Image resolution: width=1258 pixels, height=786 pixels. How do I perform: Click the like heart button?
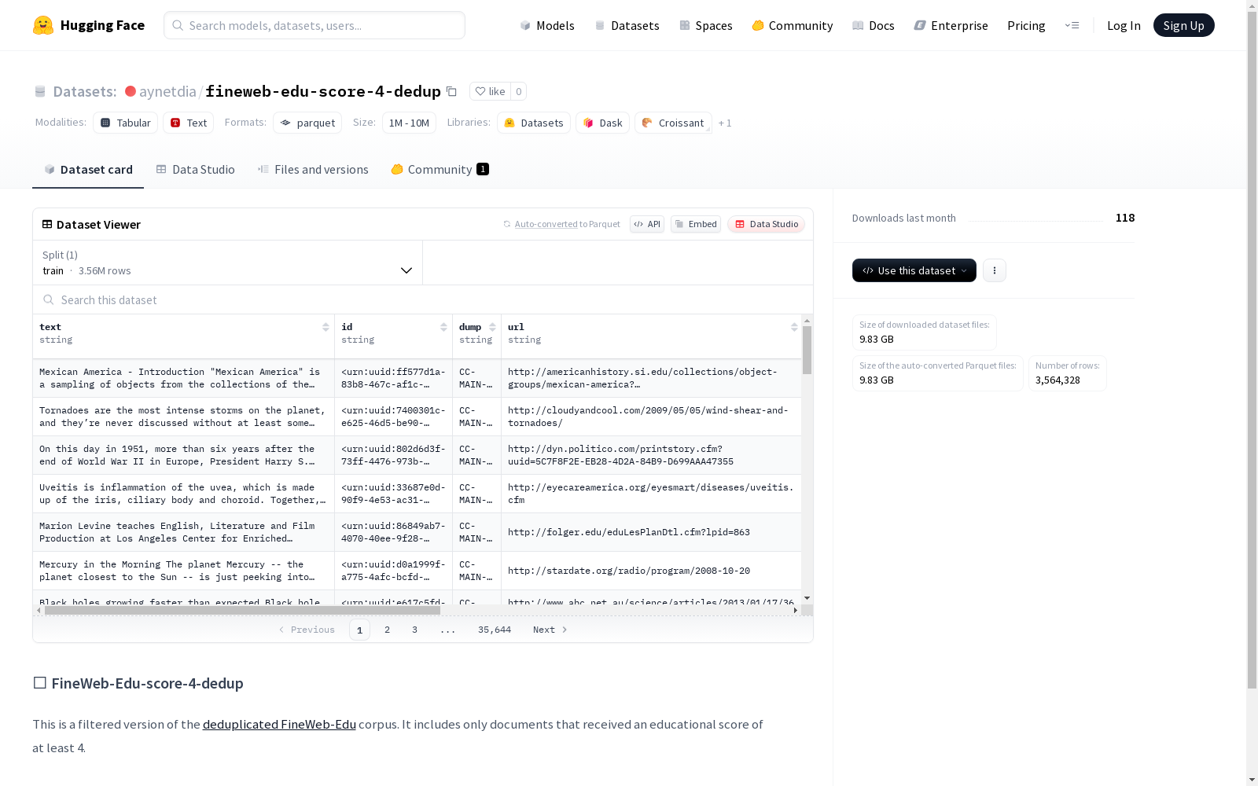(490, 91)
